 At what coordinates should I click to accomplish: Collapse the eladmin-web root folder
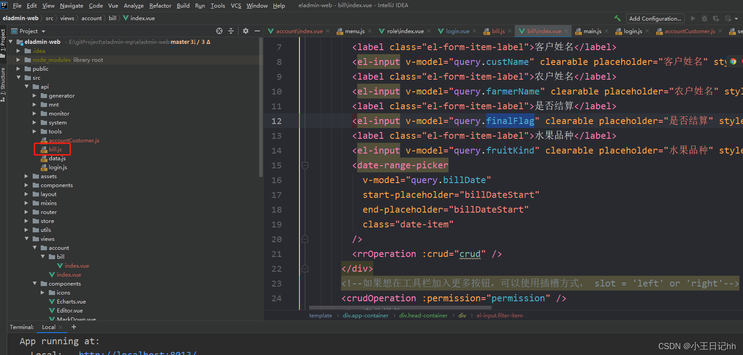(x=11, y=42)
